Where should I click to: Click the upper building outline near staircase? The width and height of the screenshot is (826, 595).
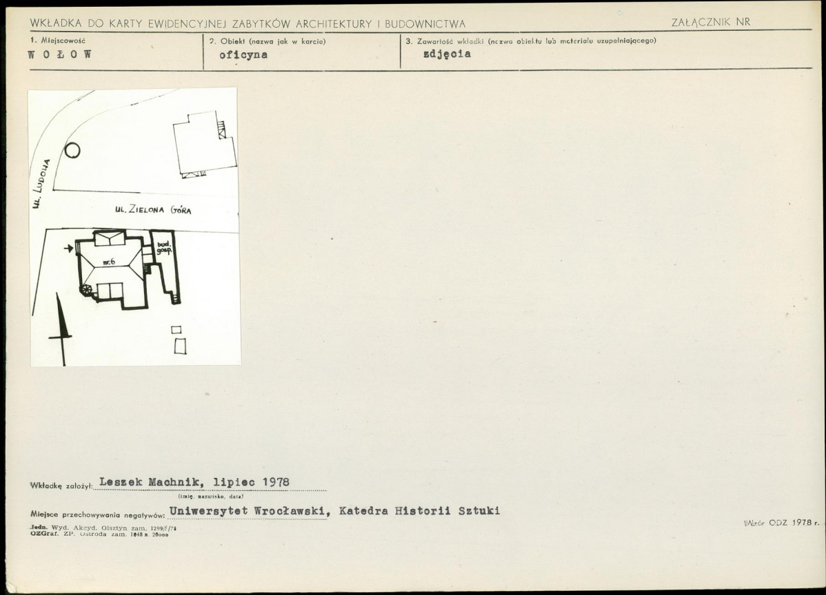[x=204, y=143]
